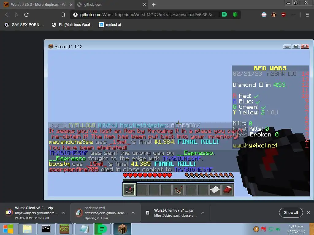Click the Minecraft 1.12.2 window title icon
Image resolution: width=314 pixels, height=235 pixels.
click(51, 47)
